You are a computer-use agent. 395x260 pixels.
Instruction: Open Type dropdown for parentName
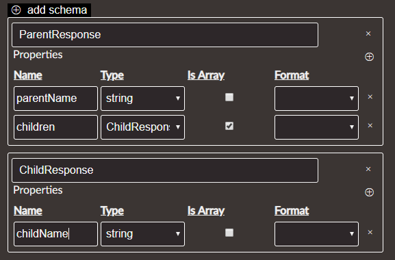[x=142, y=99]
